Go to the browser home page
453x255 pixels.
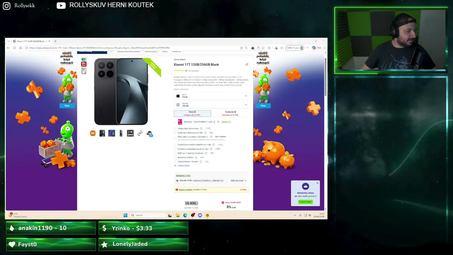coord(21,48)
